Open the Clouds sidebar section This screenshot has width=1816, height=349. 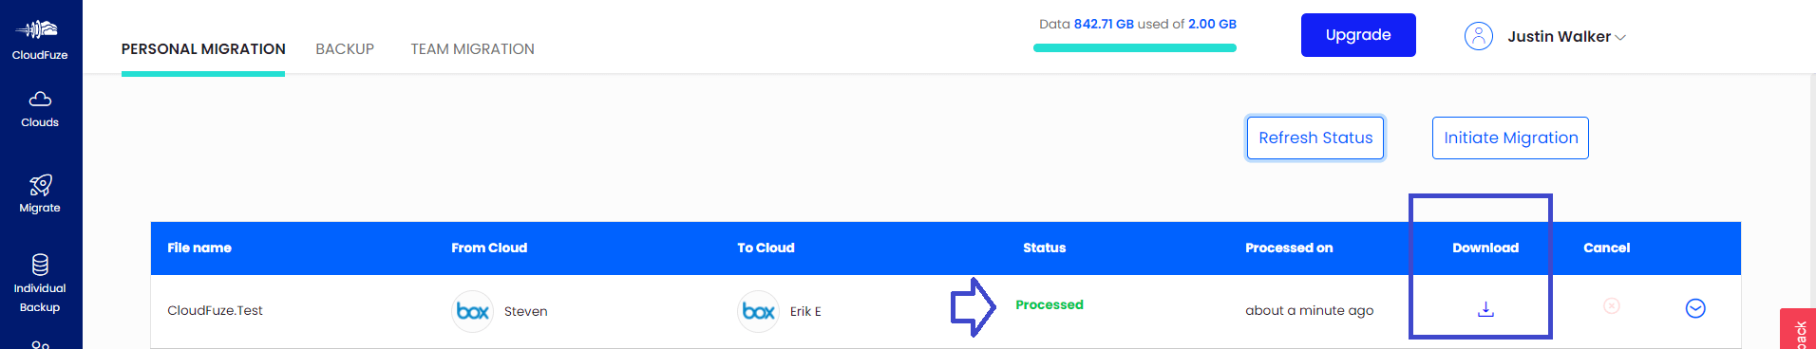coord(40,109)
